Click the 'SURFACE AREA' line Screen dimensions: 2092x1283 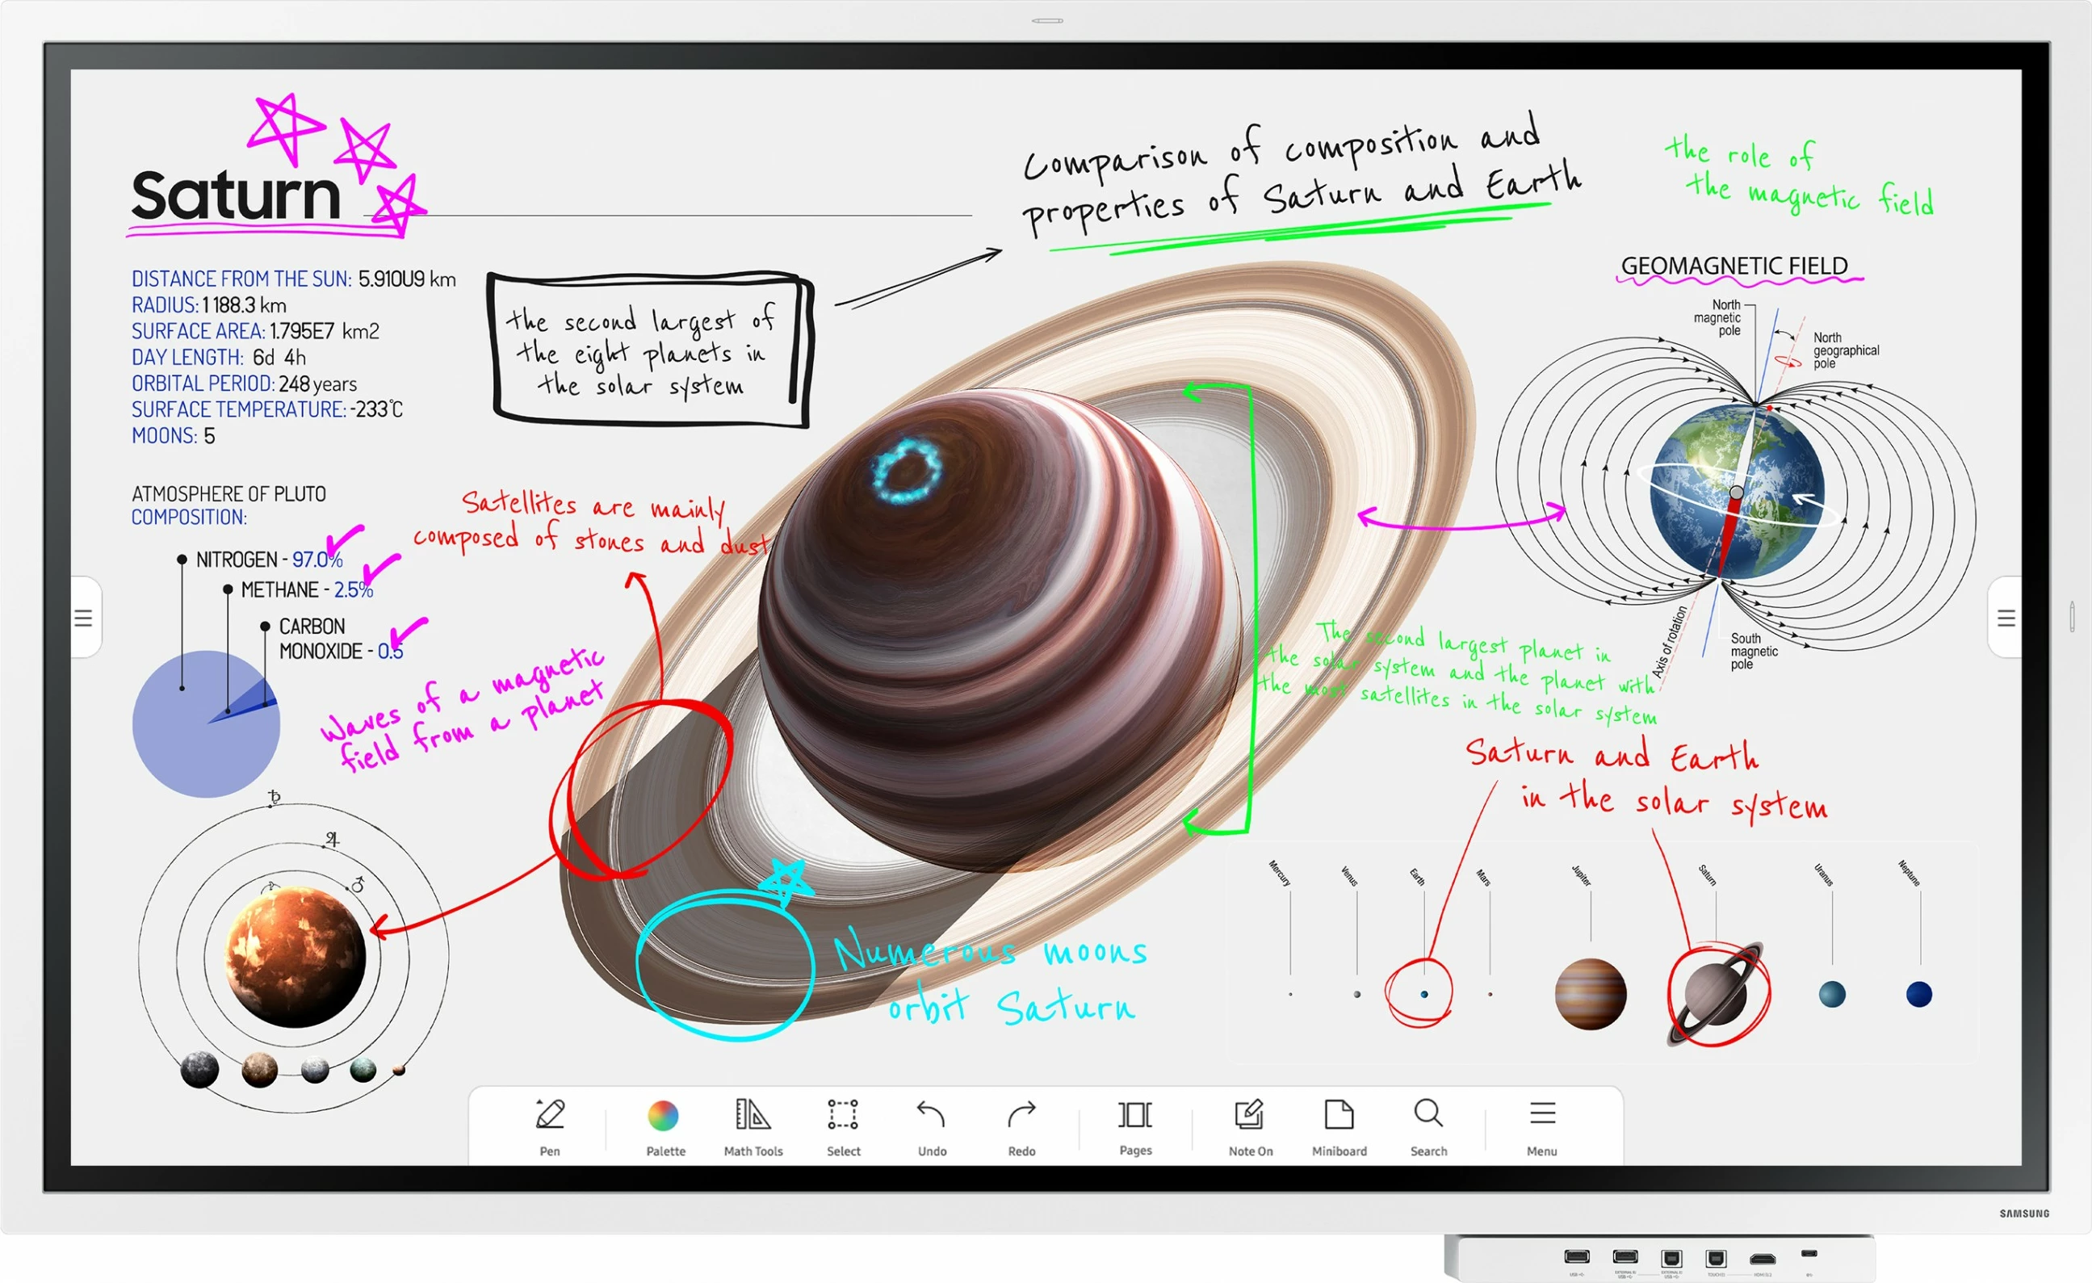256,331
